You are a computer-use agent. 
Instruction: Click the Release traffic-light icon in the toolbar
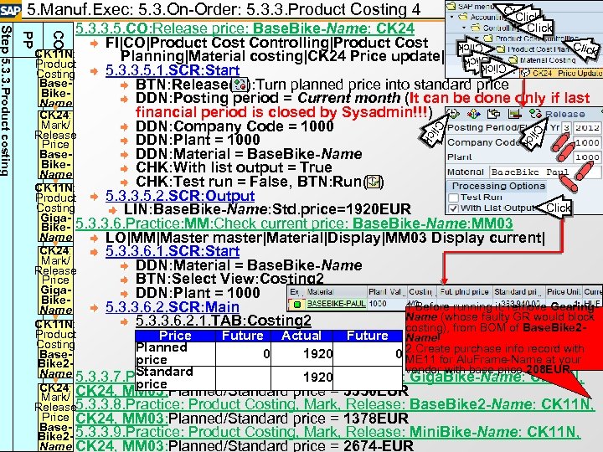point(535,114)
